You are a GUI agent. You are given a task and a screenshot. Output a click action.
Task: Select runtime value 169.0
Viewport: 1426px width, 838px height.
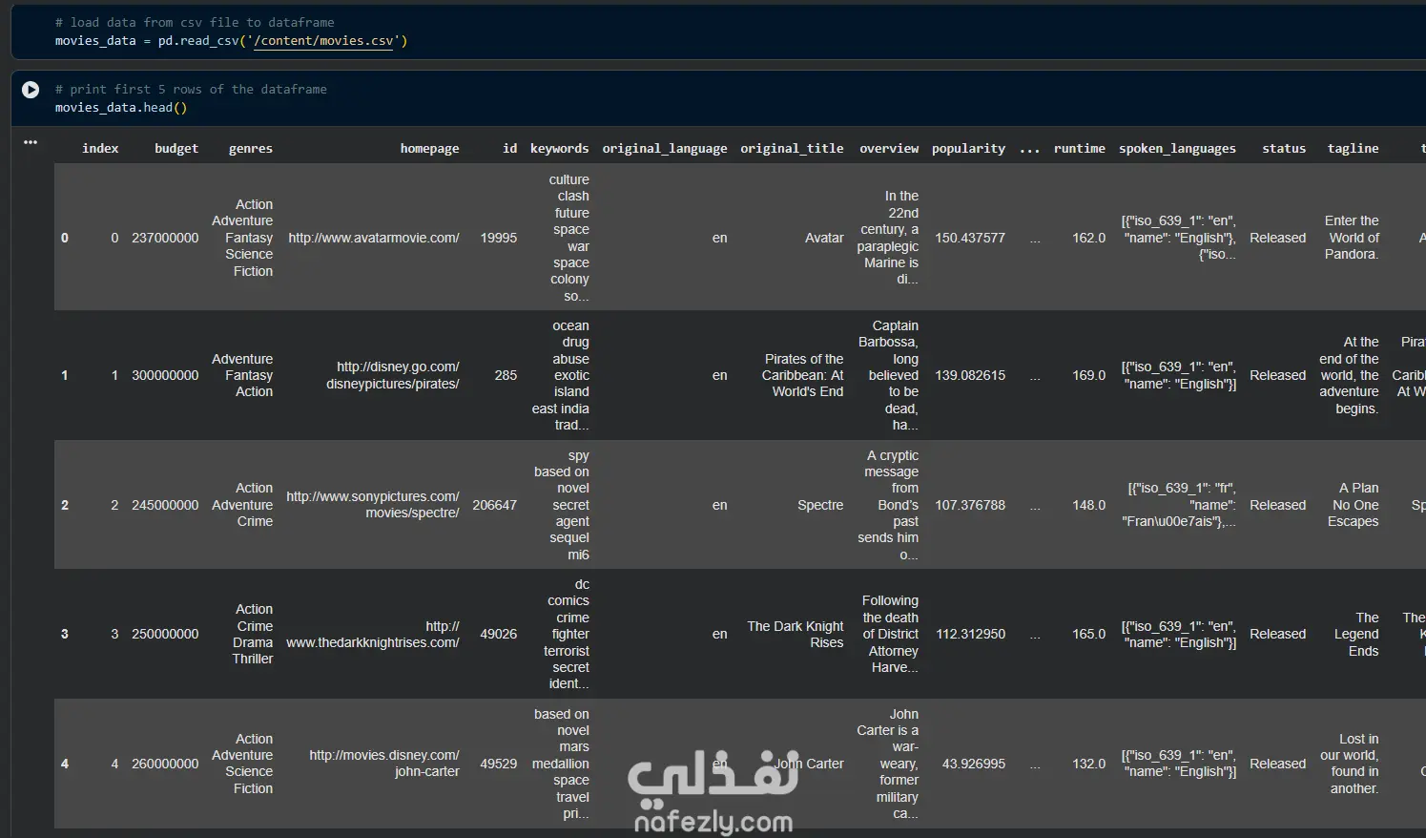[1089, 376]
